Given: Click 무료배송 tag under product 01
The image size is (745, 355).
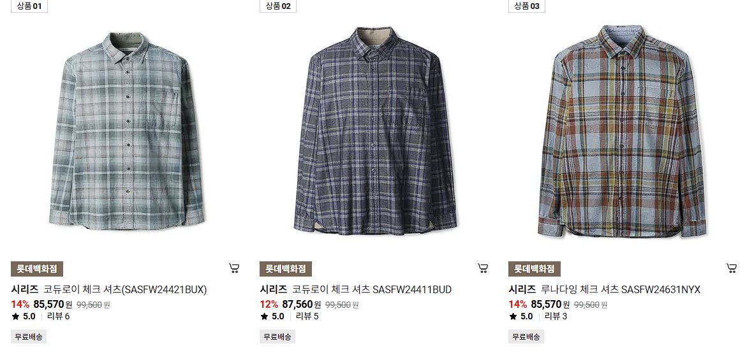Looking at the screenshot, I should click(x=29, y=337).
